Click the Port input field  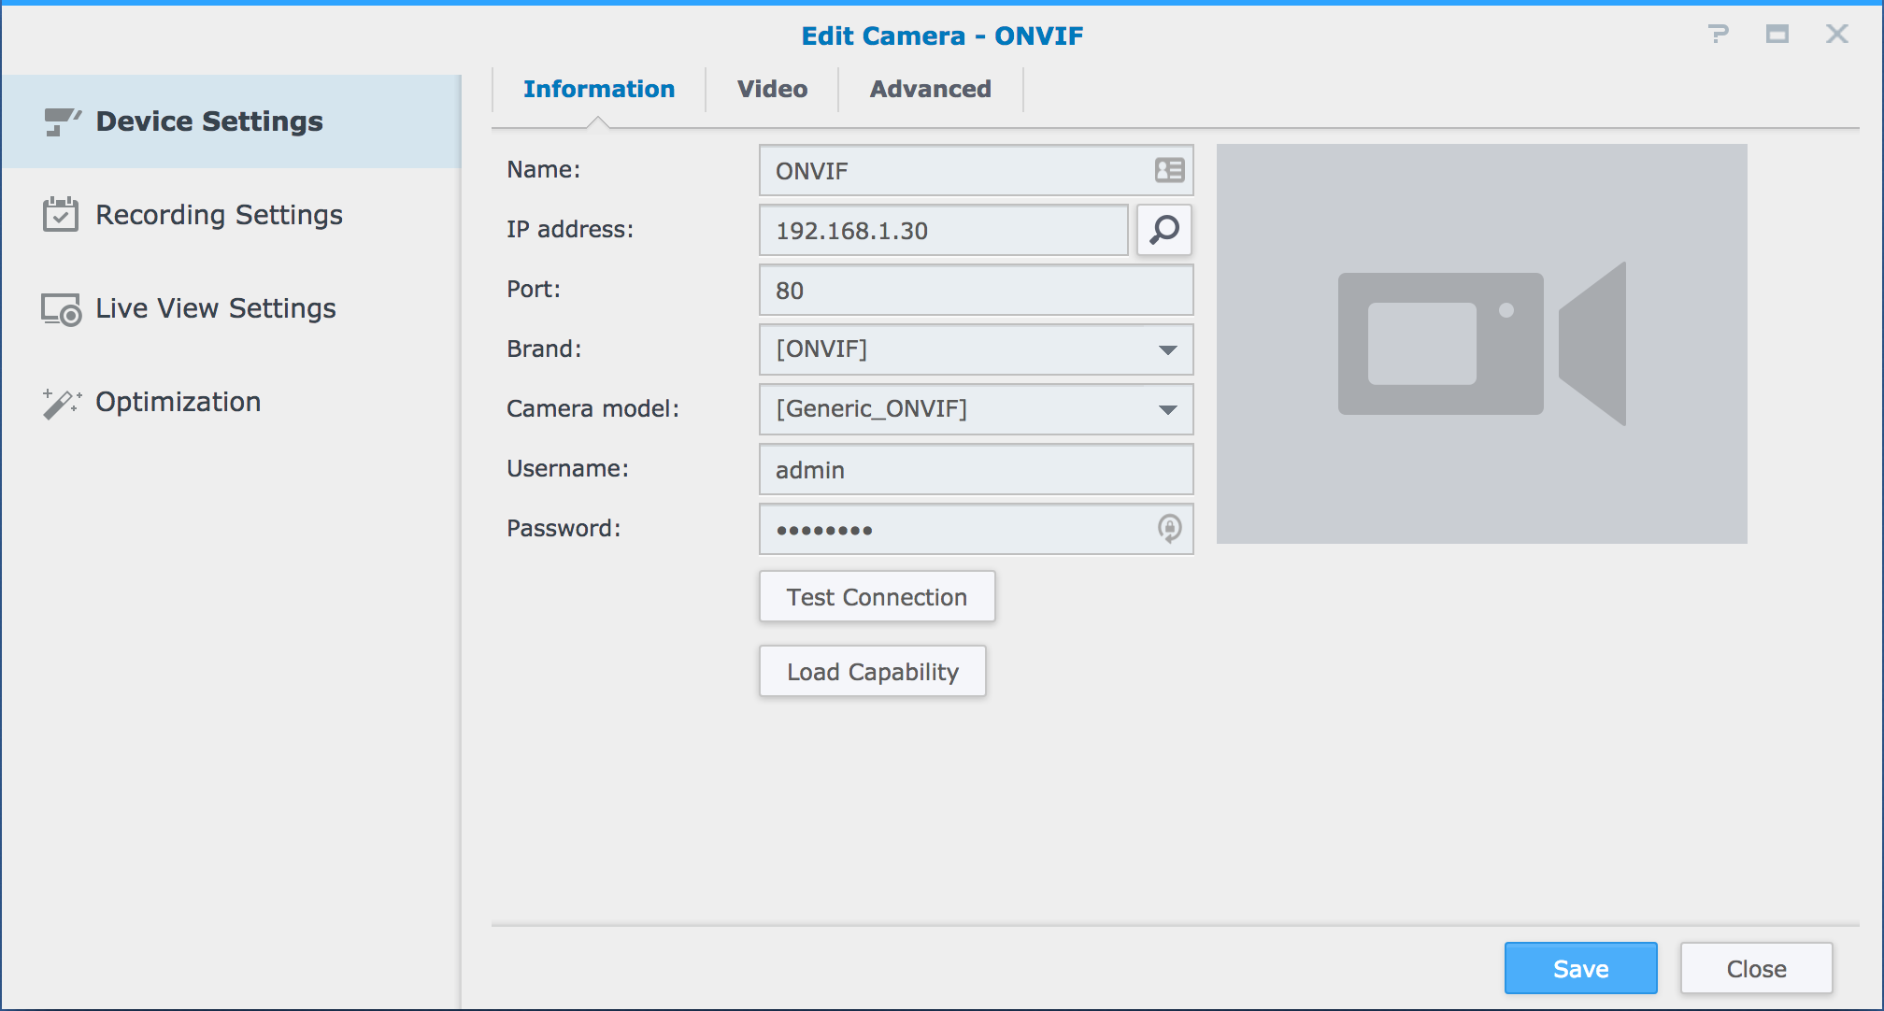coord(975,290)
